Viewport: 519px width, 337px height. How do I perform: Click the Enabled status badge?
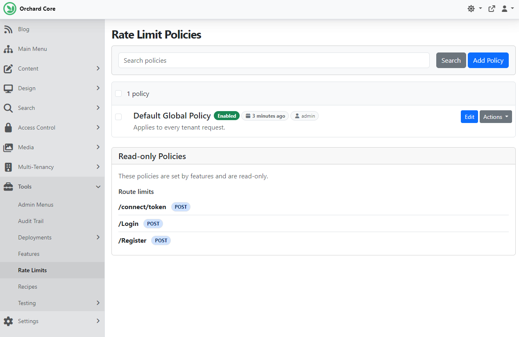pyautogui.click(x=227, y=116)
